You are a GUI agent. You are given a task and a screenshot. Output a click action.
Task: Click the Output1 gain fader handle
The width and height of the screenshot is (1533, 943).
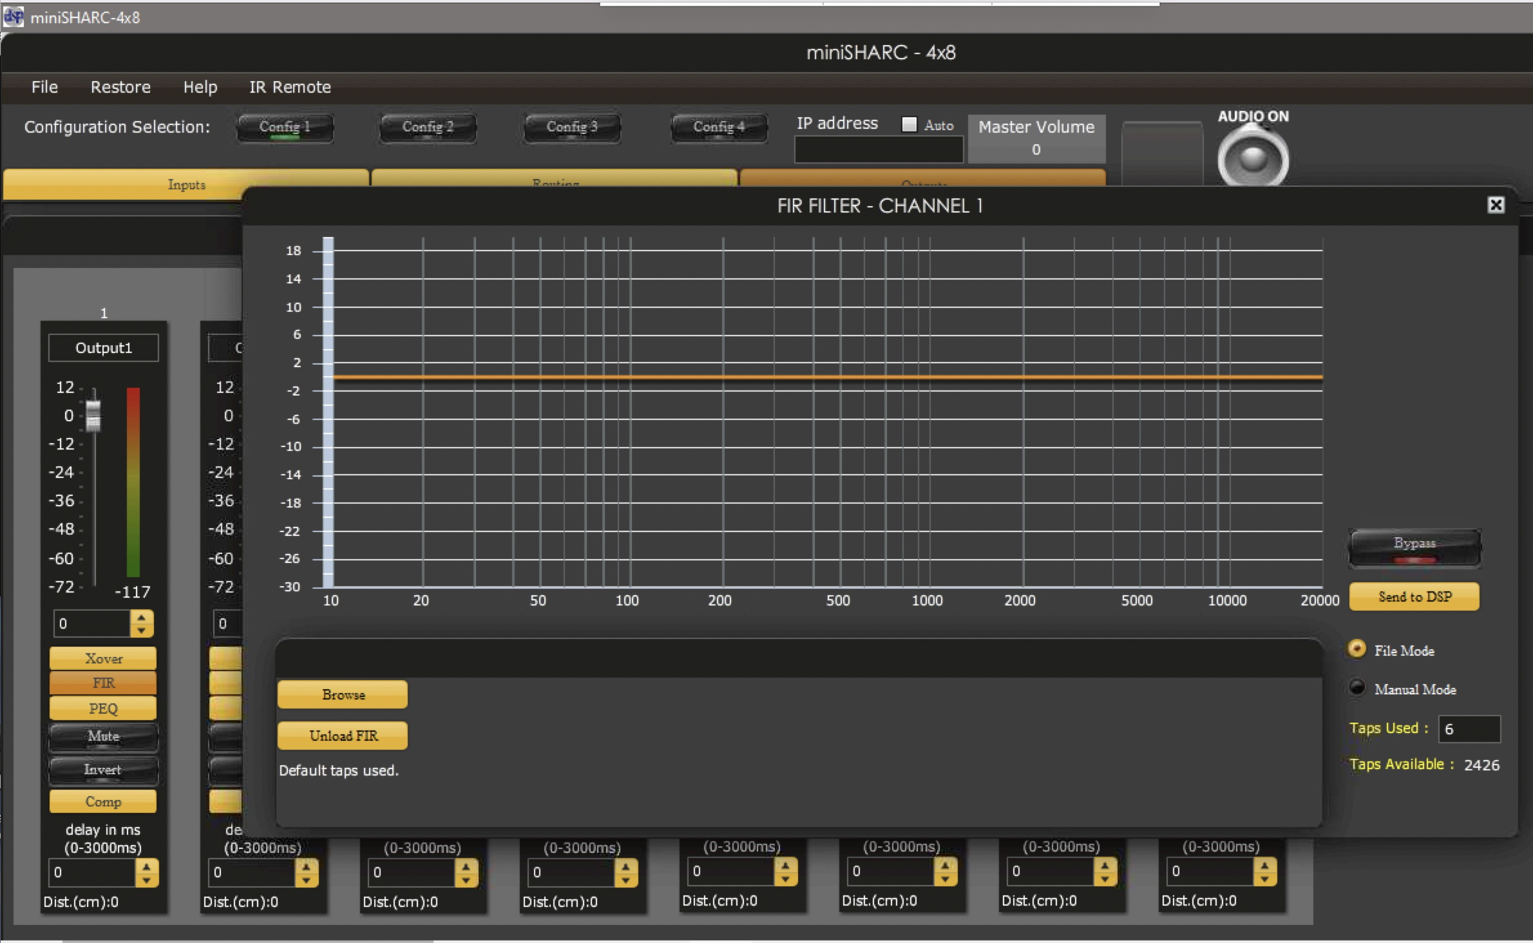93,416
